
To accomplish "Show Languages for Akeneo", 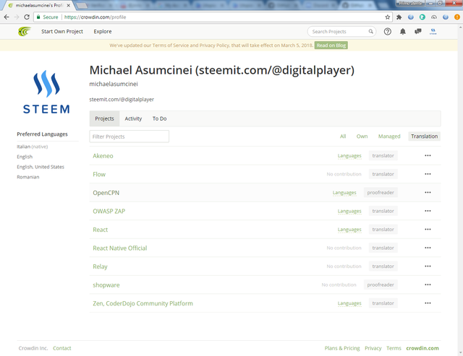I will [x=349, y=155].
